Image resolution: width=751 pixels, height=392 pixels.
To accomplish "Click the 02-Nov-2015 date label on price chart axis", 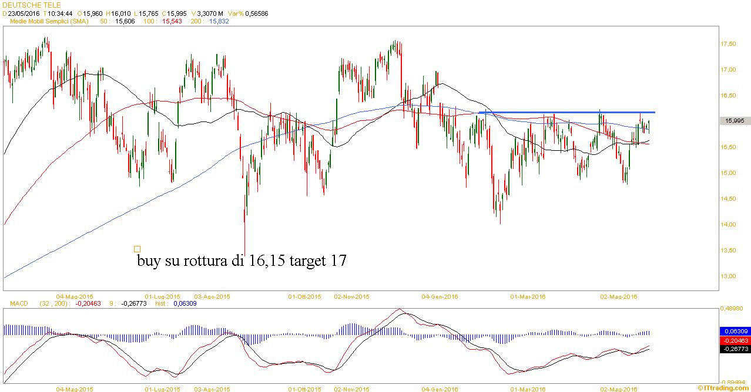I will 351,297.
